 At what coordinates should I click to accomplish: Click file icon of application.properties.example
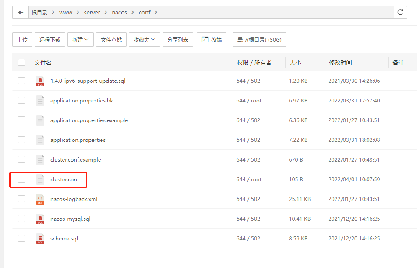pos(40,120)
